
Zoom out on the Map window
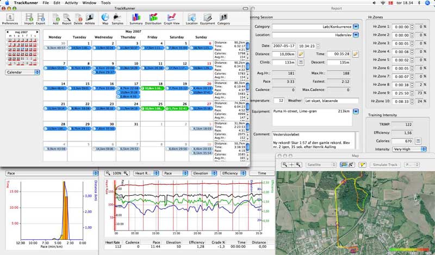pyautogui.click(x=284, y=165)
